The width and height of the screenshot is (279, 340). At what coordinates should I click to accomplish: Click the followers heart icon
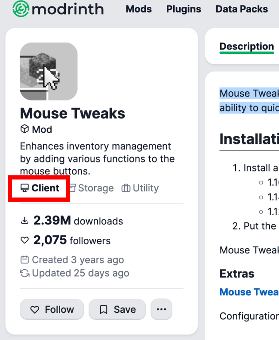coord(25,240)
